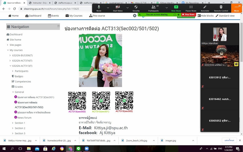The image size is (243, 152).
Task: Open Internet Explorer from taskbar
Action: (x=54, y=149)
